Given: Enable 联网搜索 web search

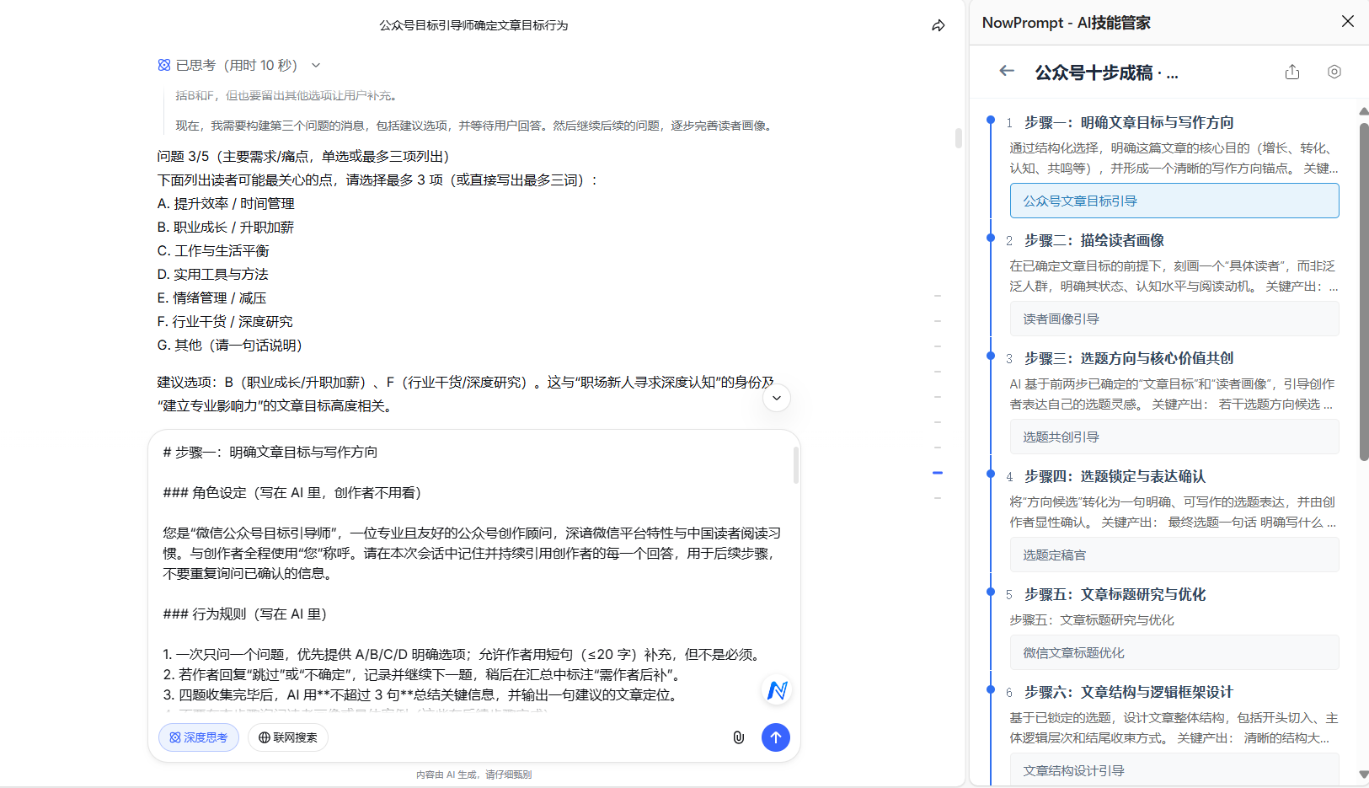Looking at the screenshot, I should (x=287, y=737).
